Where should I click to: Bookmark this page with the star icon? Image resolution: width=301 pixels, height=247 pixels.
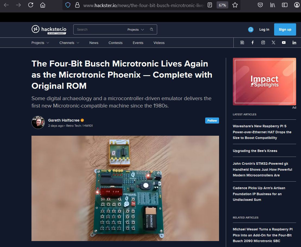235,5
